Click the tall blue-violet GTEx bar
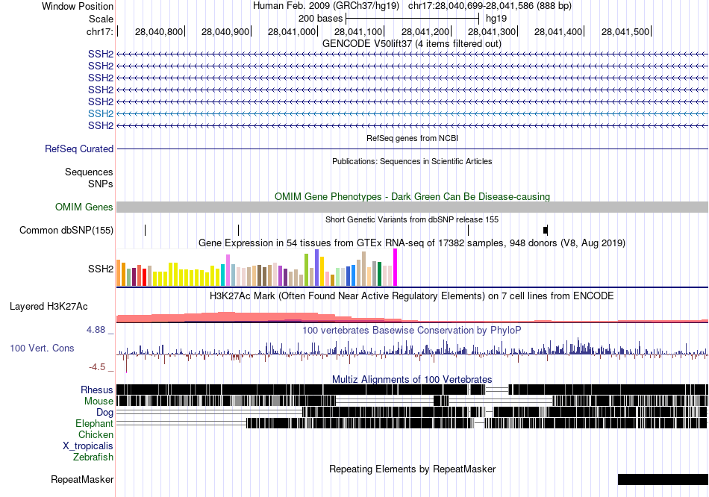709x497 pixels. (317, 267)
